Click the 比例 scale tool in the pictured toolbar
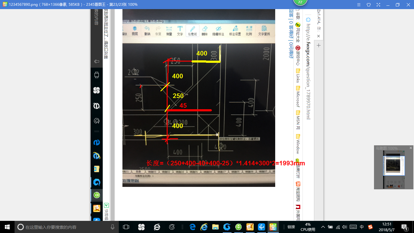414x233 pixels. (249, 31)
